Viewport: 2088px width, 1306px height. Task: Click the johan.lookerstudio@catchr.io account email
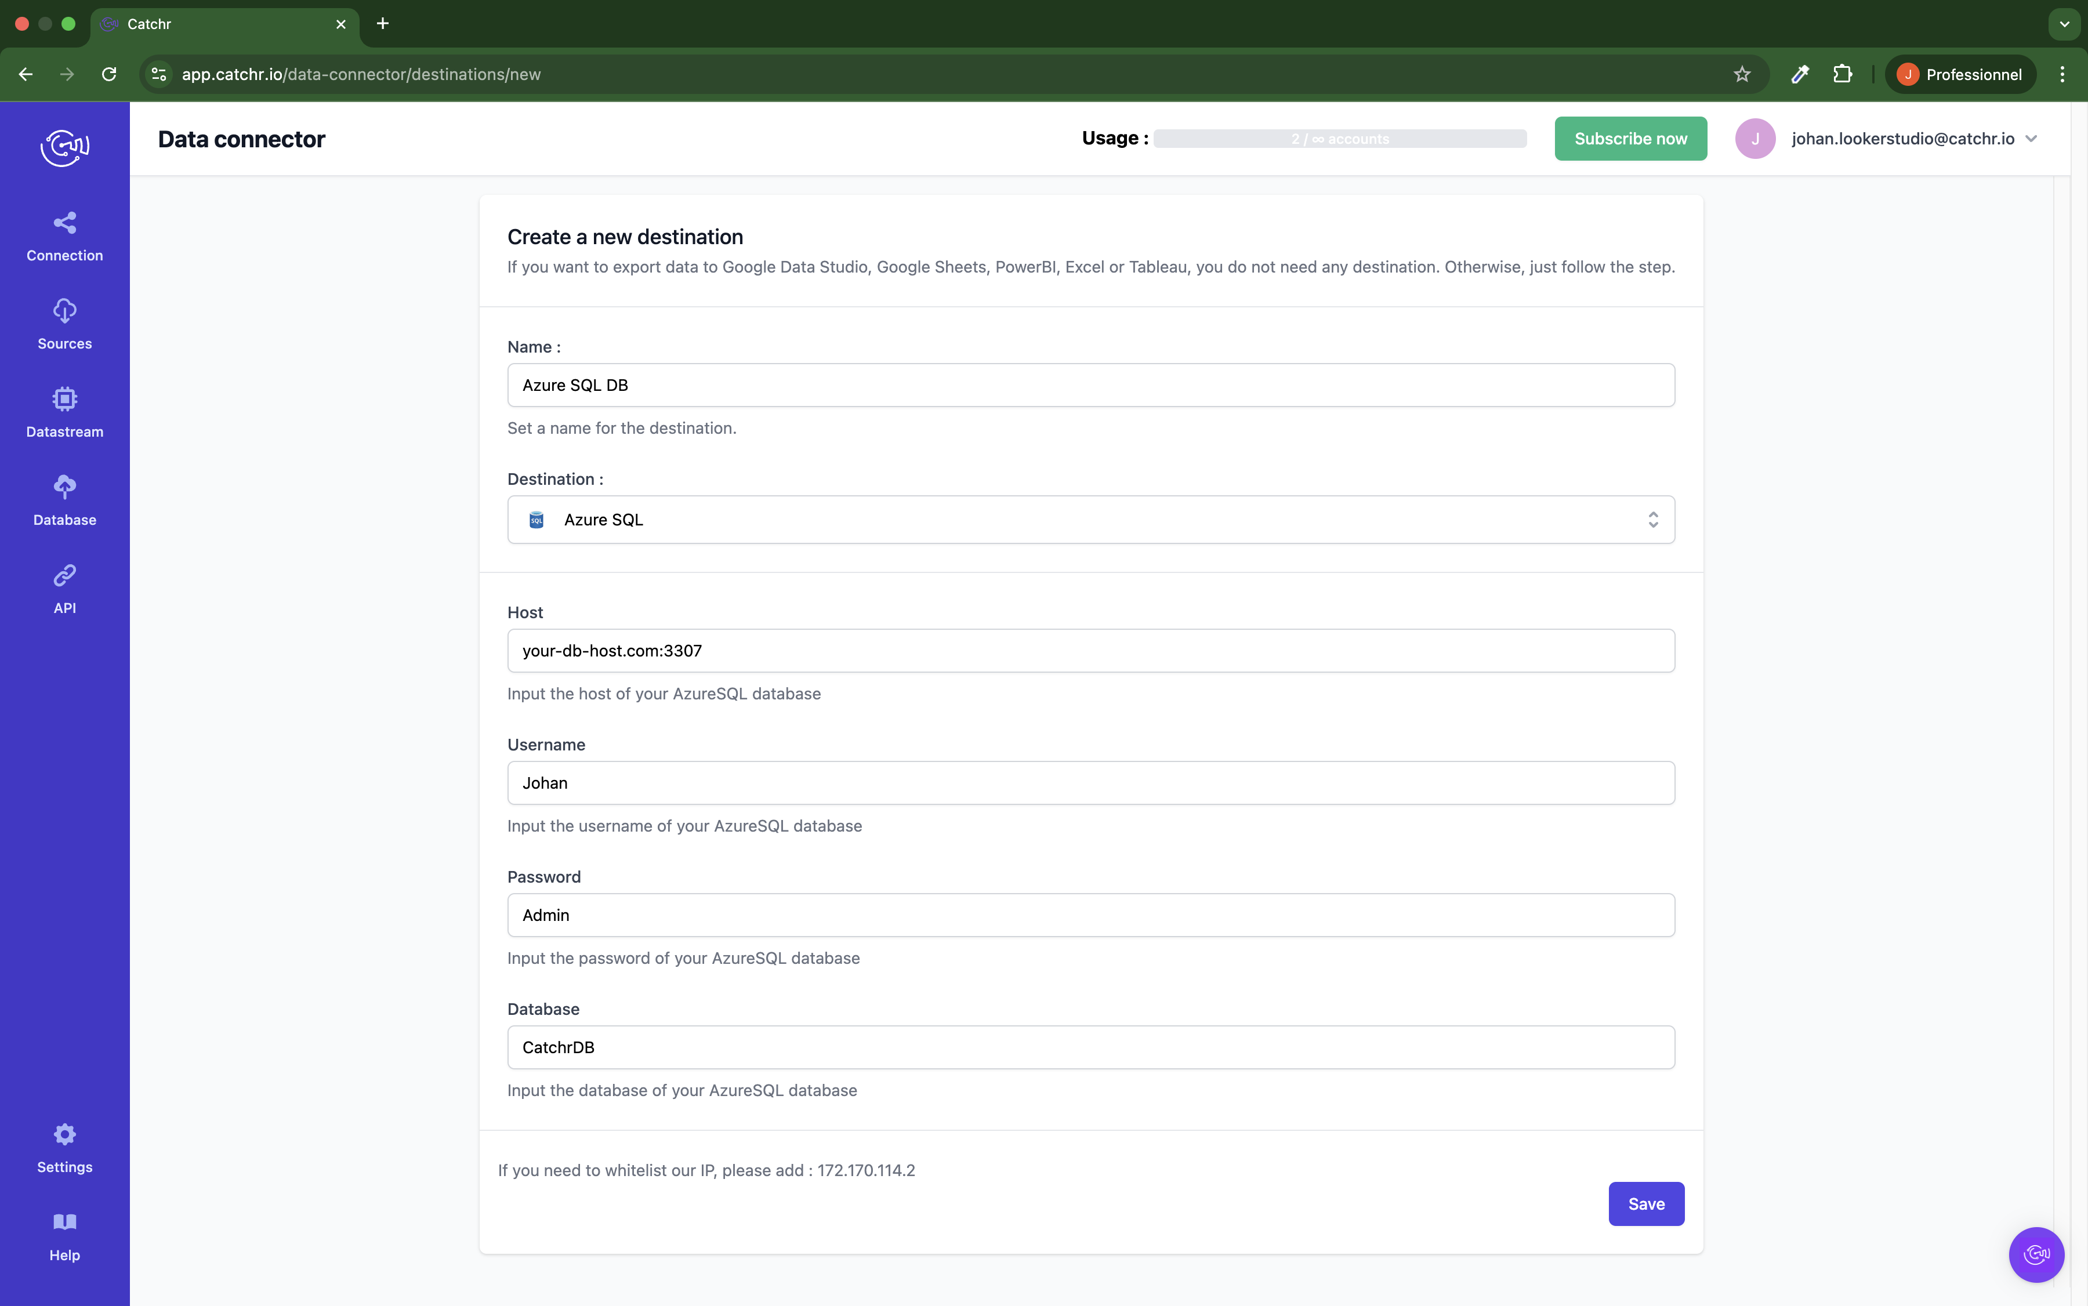1902,139
